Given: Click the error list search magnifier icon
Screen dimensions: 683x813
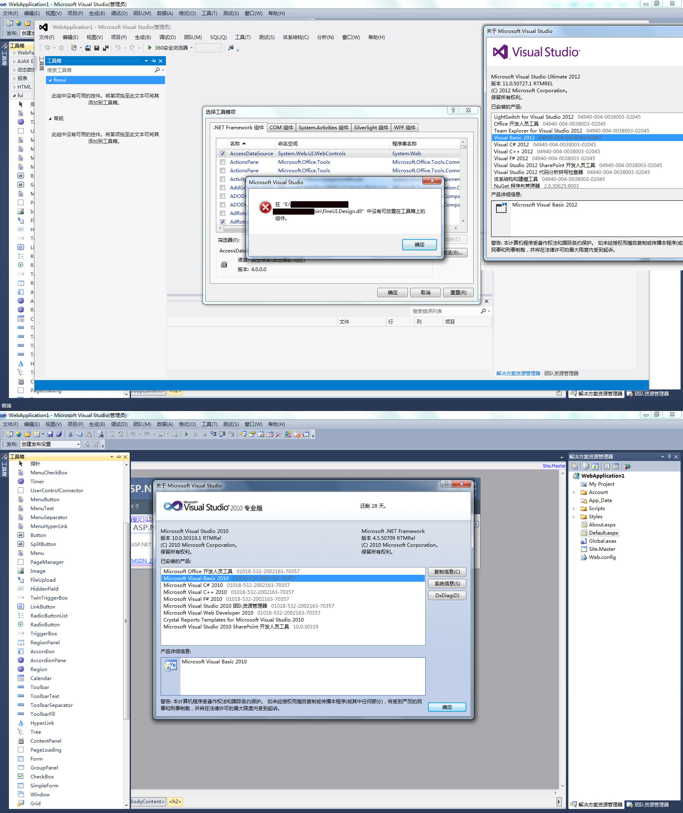Looking at the screenshot, I should tap(483, 311).
